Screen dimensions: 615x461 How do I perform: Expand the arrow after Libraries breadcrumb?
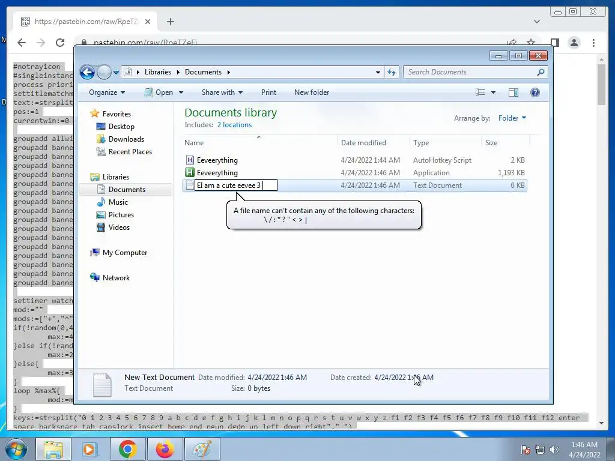pyautogui.click(x=178, y=72)
